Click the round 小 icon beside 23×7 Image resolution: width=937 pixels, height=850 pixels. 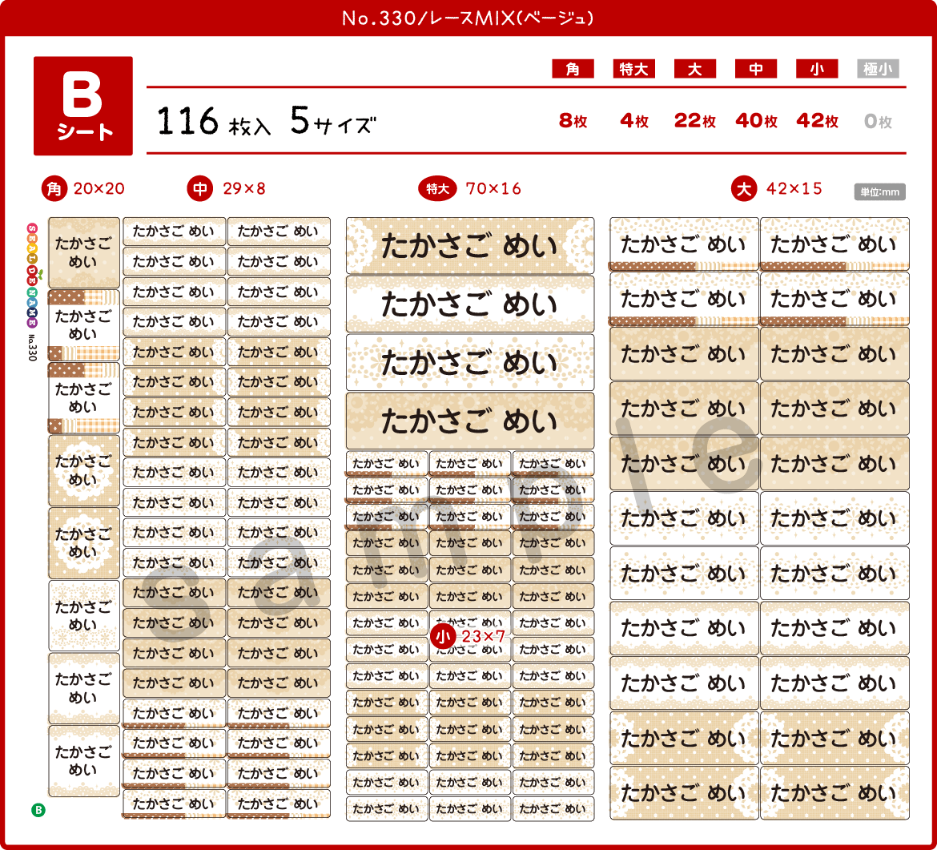443,637
